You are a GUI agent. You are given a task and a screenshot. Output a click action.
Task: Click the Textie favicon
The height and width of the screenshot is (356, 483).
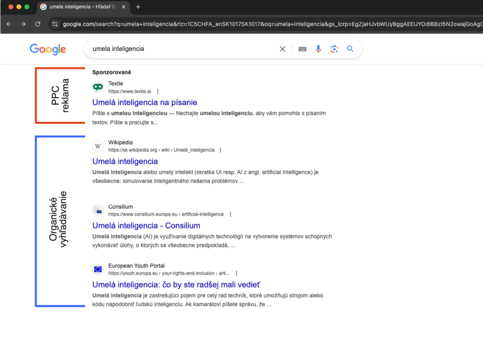click(x=98, y=87)
